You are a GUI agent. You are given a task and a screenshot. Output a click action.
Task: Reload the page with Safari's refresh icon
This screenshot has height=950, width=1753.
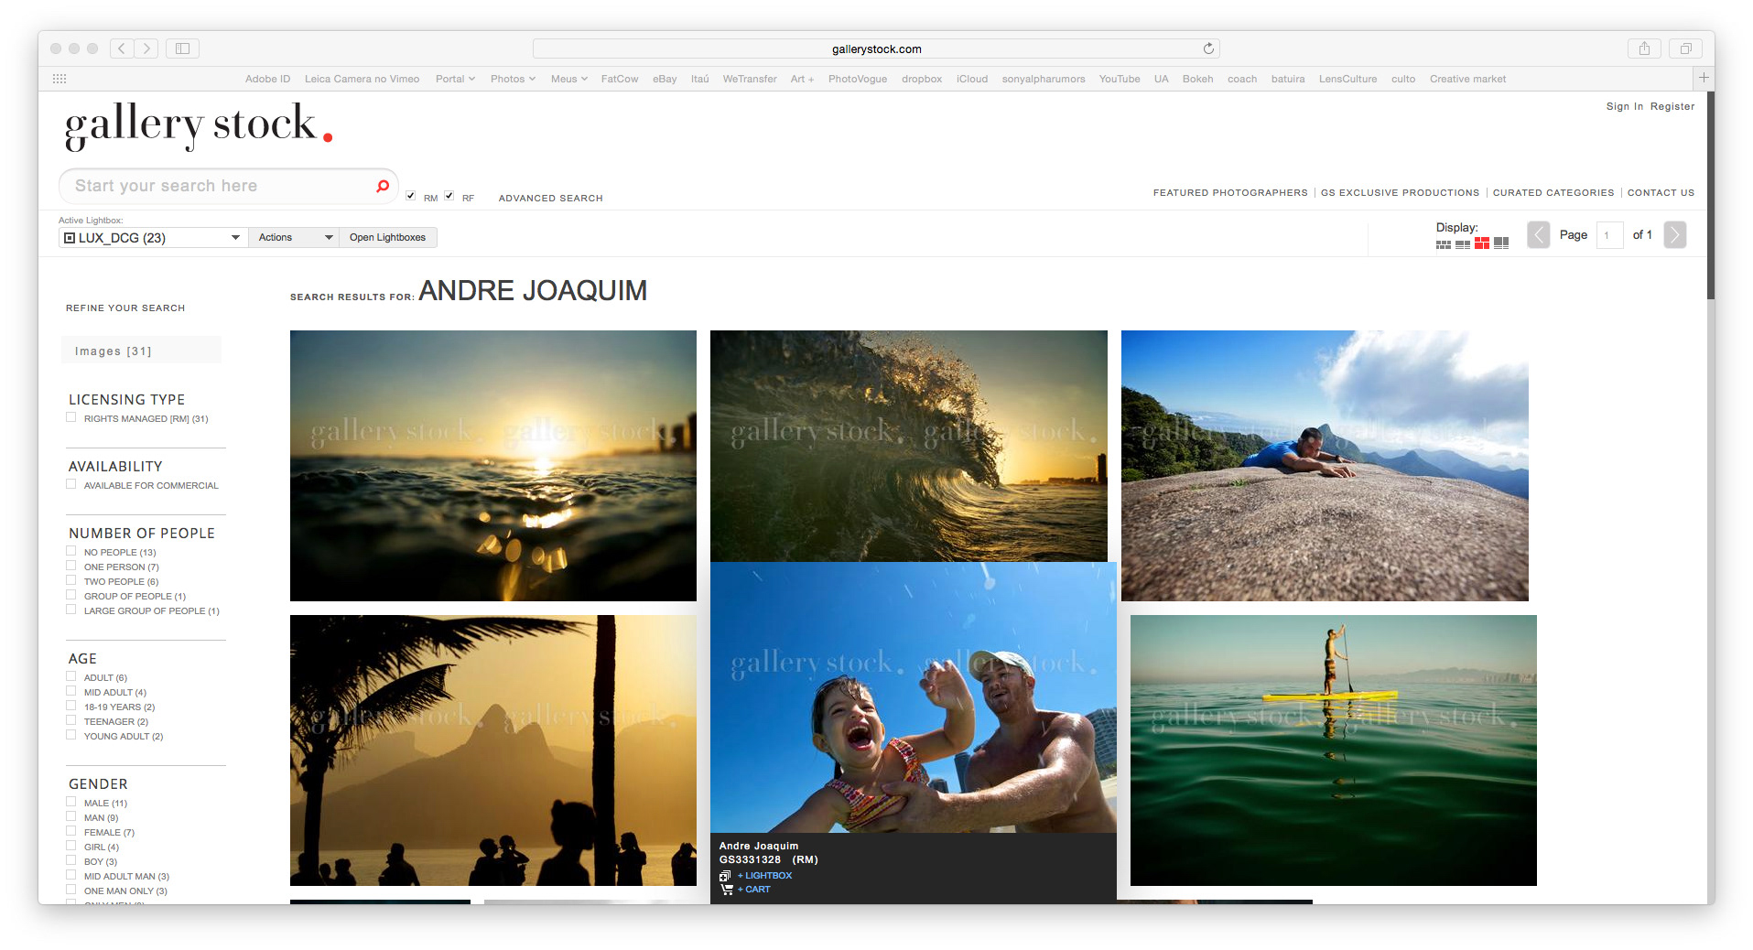(1208, 49)
